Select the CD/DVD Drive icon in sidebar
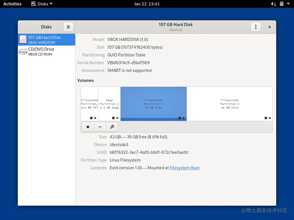Viewport: 294px width, 220px height. click(23, 52)
